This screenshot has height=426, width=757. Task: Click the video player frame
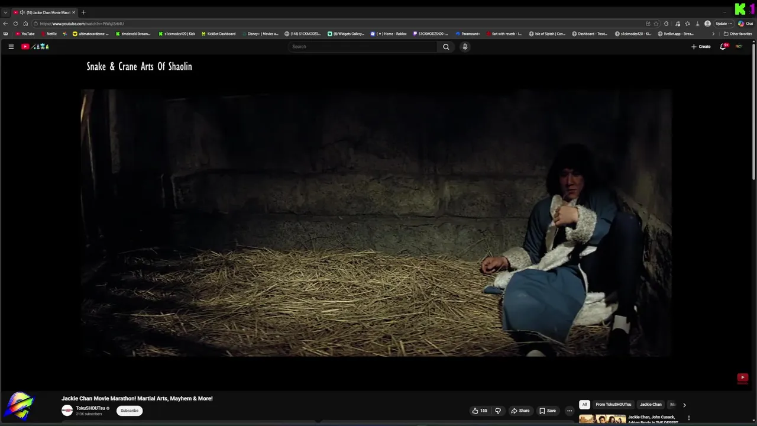click(x=376, y=223)
